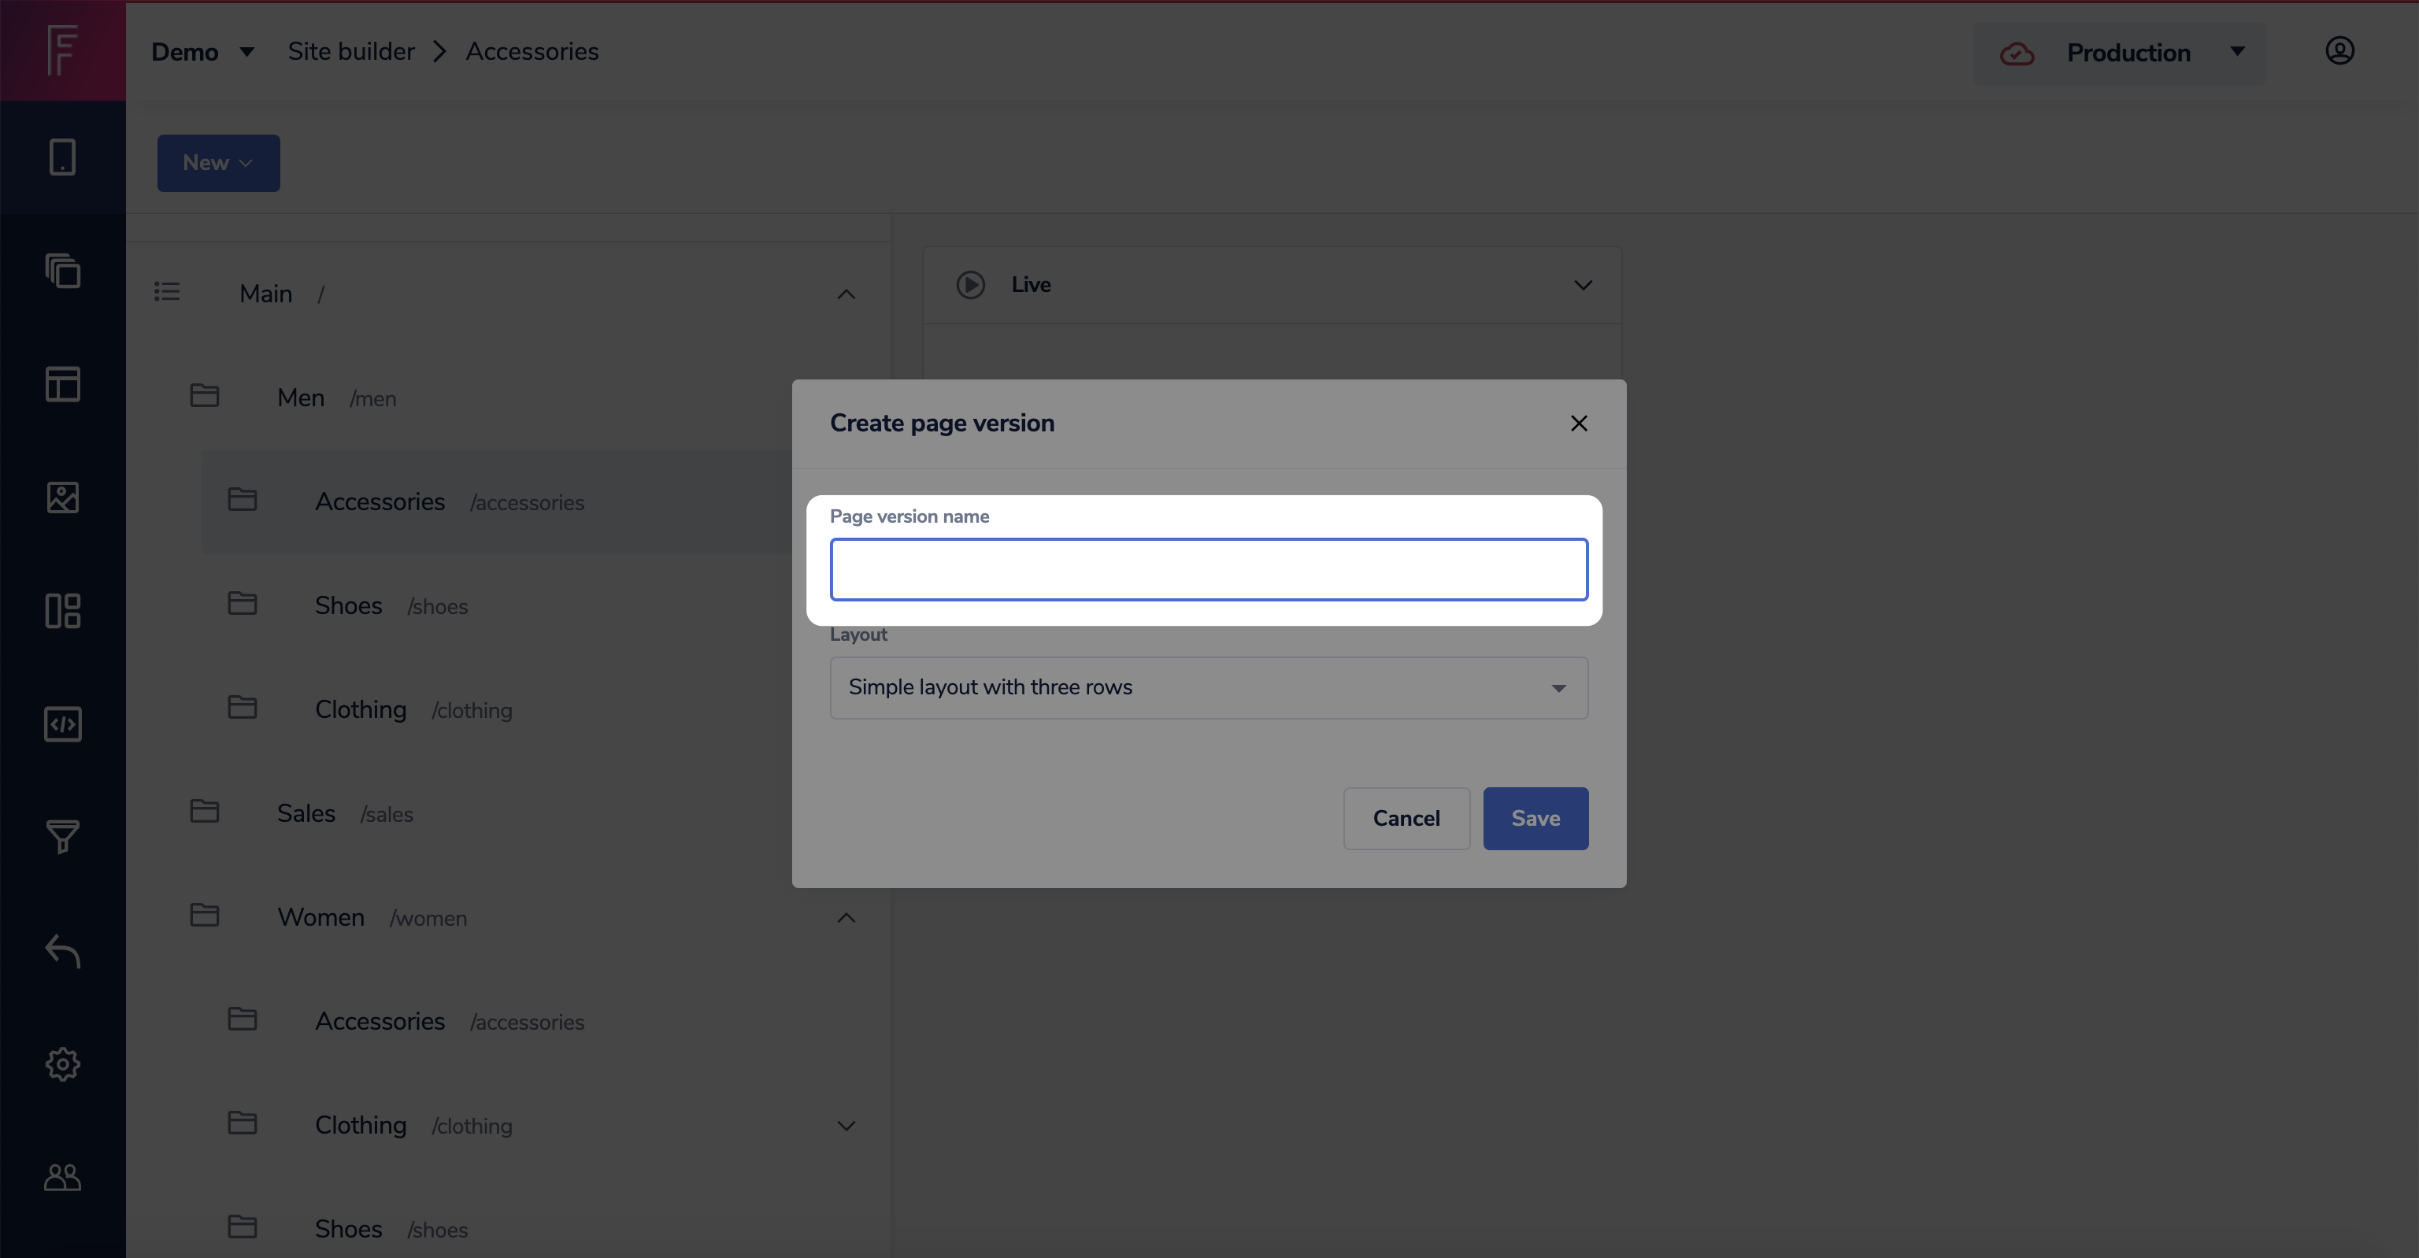This screenshot has height=1258, width=2419.
Task: Click Site builder breadcrumb link
Action: click(x=350, y=52)
